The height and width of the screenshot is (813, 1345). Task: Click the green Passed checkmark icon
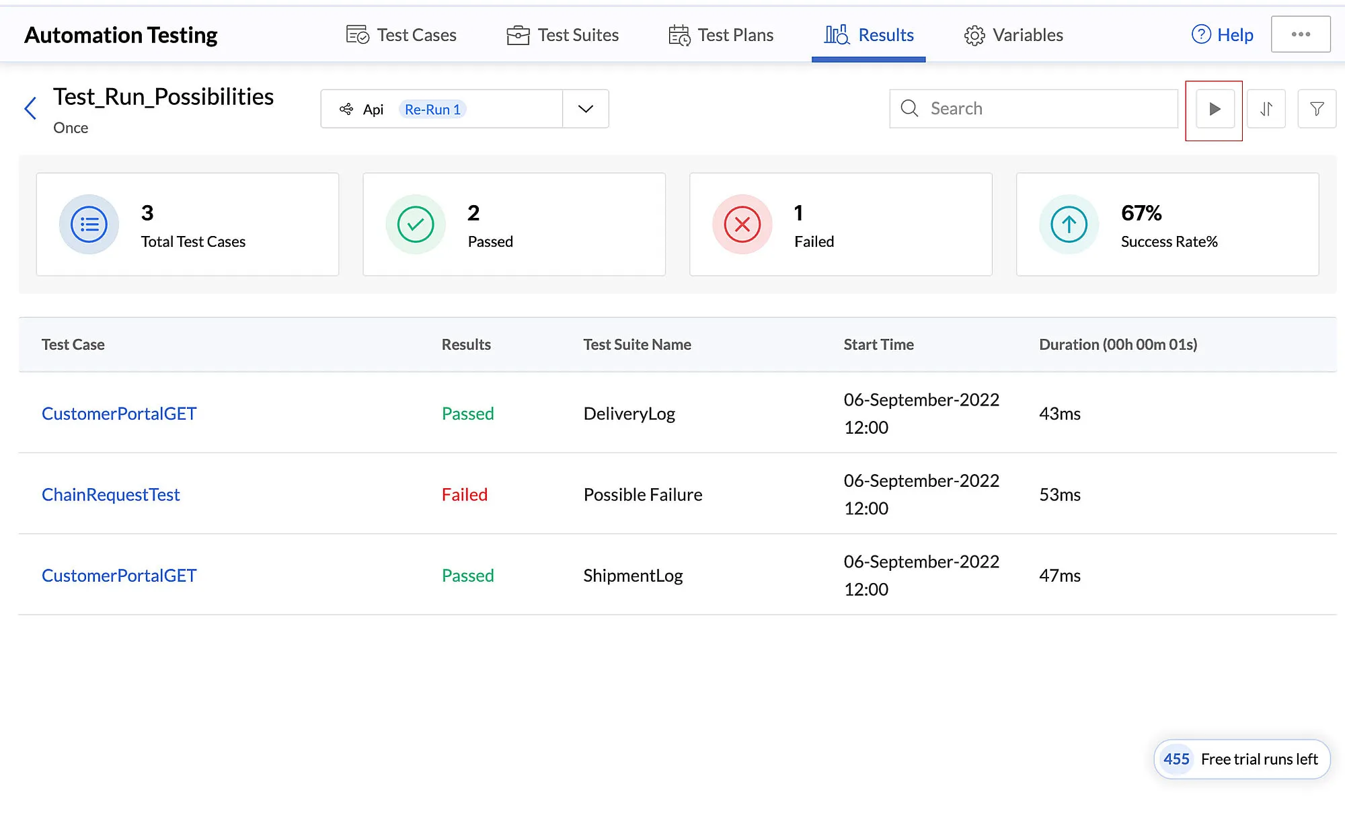click(x=416, y=225)
